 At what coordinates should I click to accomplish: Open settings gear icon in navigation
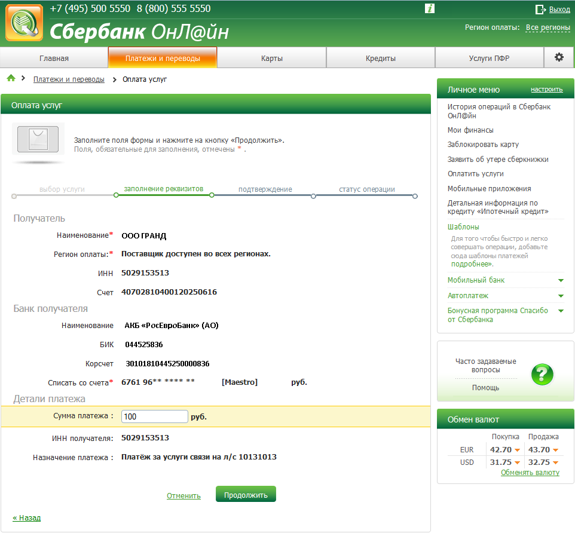(559, 57)
